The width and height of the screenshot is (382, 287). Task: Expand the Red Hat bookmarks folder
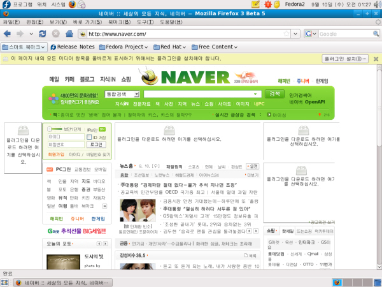point(170,47)
